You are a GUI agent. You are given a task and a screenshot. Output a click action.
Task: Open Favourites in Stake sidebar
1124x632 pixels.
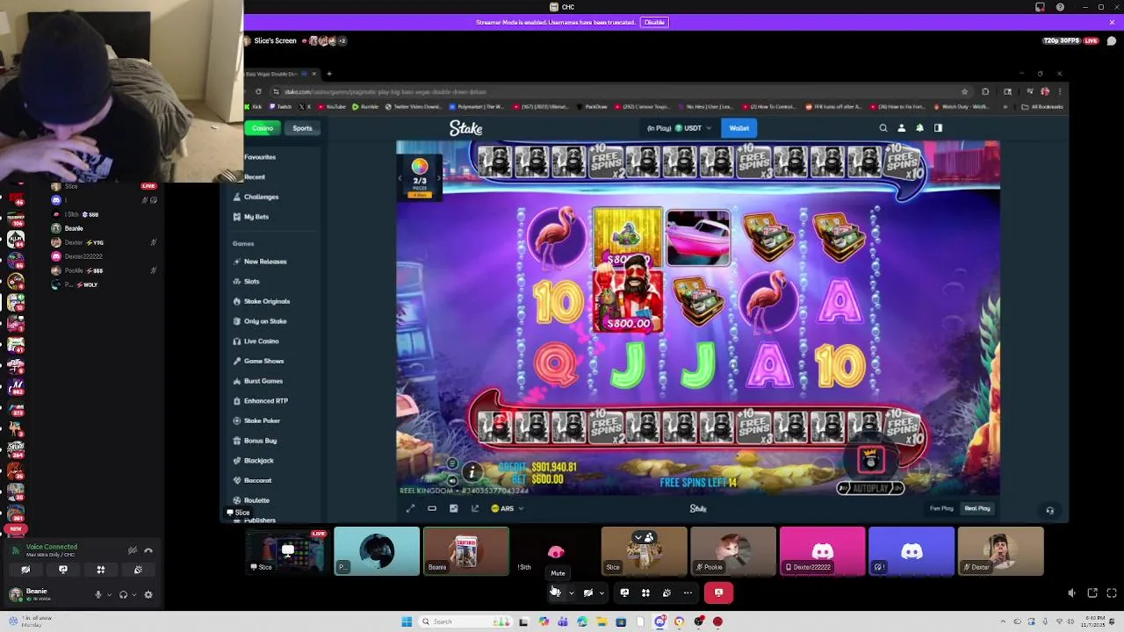click(260, 157)
